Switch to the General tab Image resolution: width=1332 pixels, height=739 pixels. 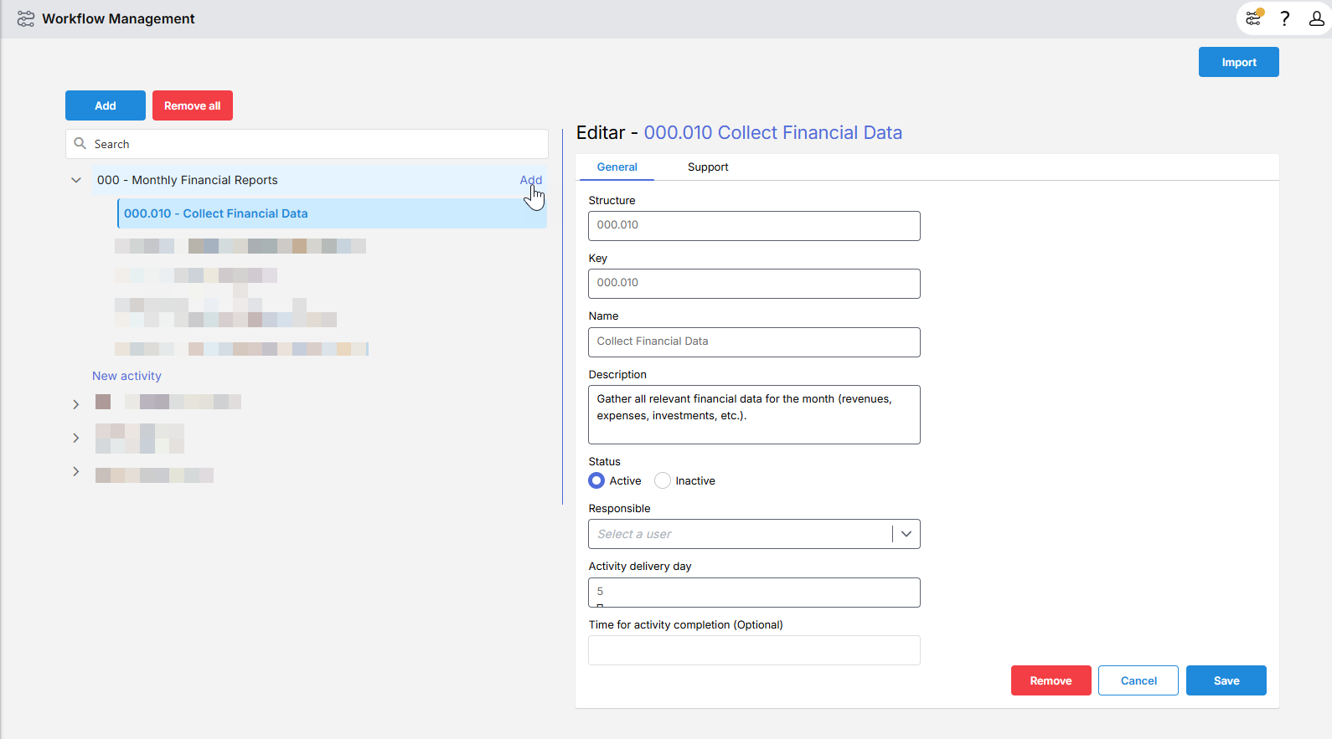pos(617,167)
